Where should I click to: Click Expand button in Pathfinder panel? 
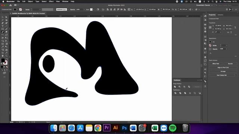(197, 87)
